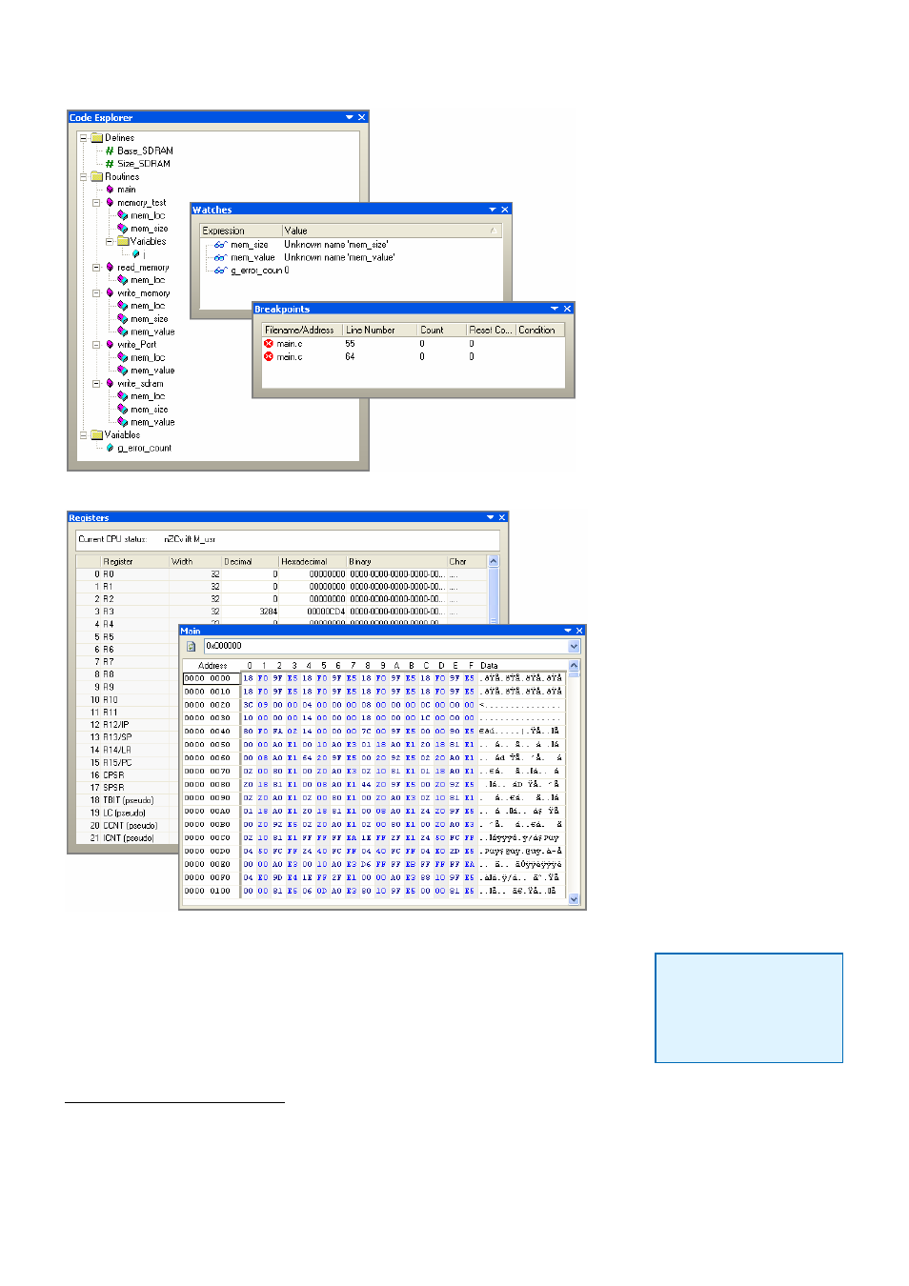This screenshot has height=1286, width=909.
Task: Collapse the write_memory routine node
Action: [x=96, y=293]
